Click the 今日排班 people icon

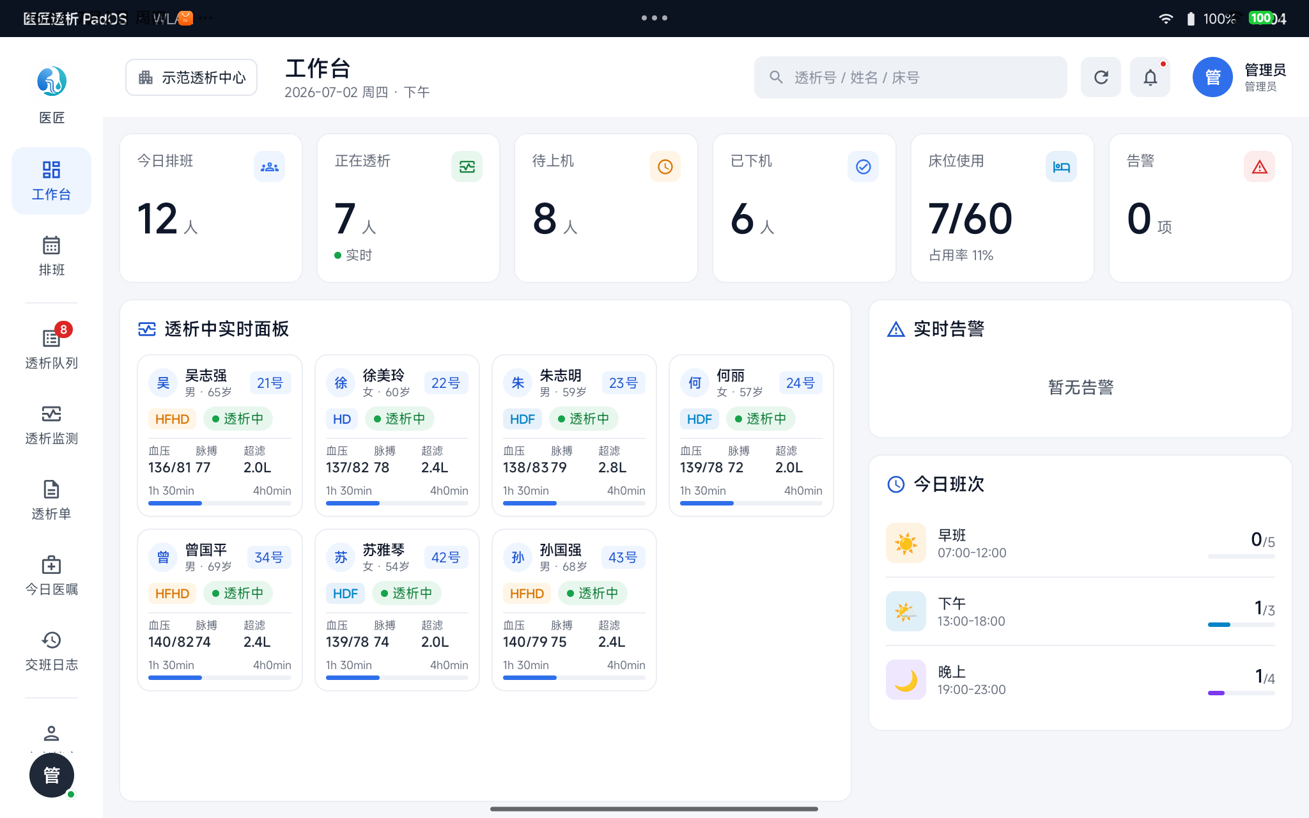tap(269, 167)
